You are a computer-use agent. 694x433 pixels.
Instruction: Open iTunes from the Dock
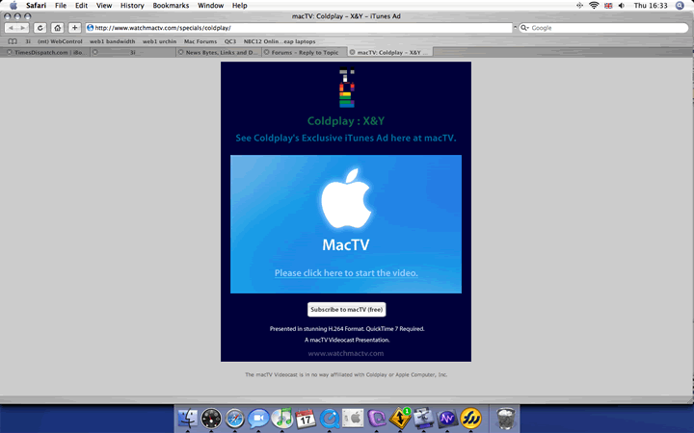click(x=281, y=418)
